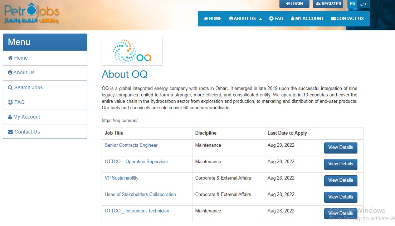Switch language to EN
The image size is (395, 226).
[352, 4]
